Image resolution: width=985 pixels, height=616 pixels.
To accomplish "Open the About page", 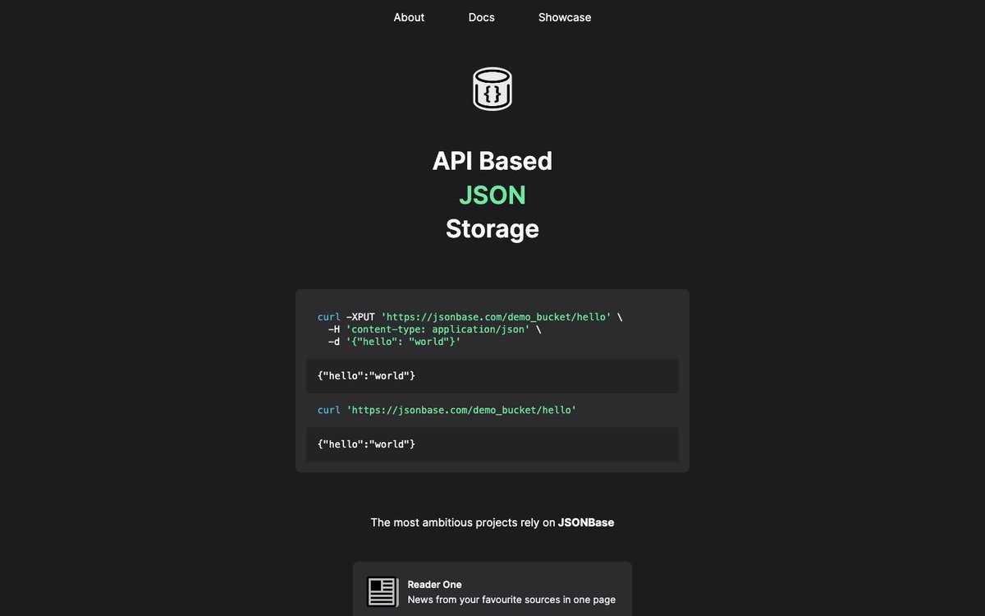I will coord(409,17).
